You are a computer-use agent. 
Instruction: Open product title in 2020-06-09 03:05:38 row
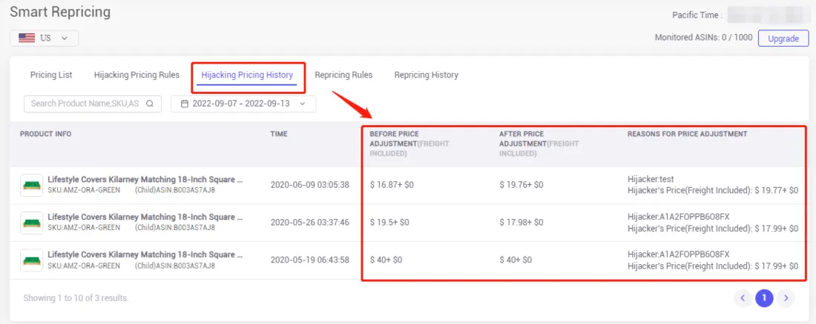145,180
